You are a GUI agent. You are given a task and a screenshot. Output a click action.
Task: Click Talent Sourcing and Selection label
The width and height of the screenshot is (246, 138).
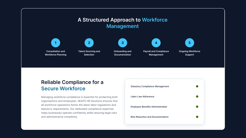click(89, 53)
